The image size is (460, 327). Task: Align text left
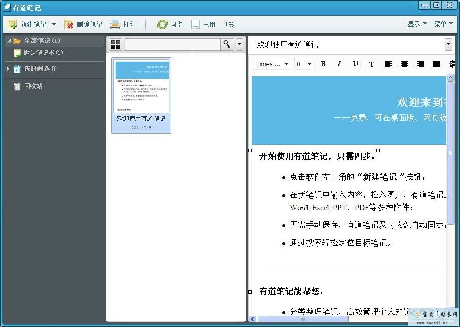click(x=388, y=64)
